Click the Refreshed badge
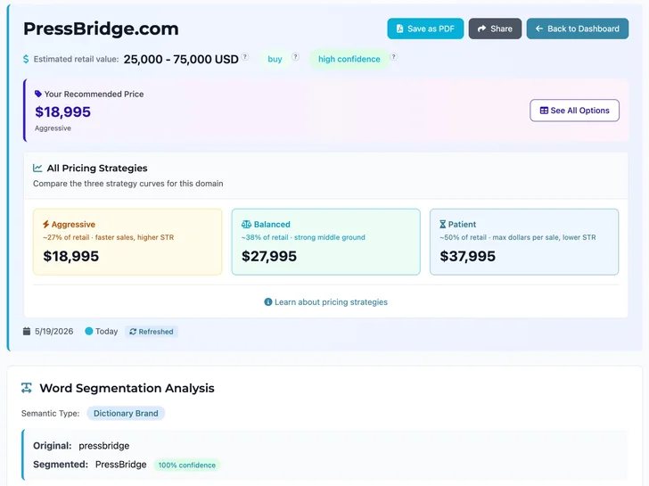Viewport: 649px width, 486px height. (x=152, y=332)
